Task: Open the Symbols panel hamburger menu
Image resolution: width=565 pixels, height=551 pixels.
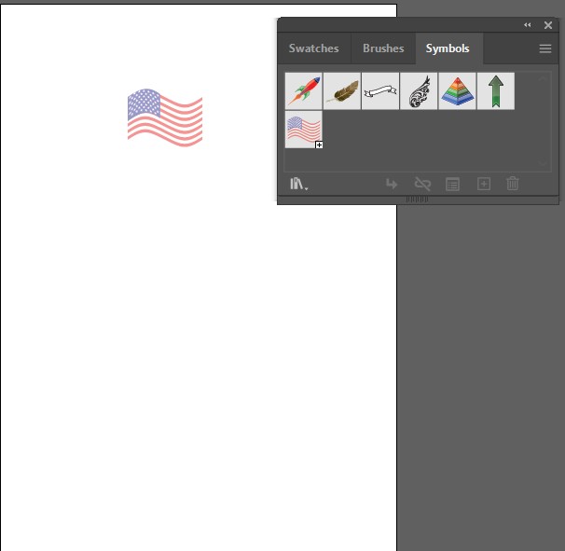Action: tap(545, 49)
